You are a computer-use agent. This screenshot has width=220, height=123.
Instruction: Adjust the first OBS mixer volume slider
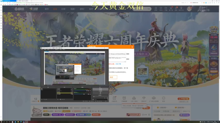pyautogui.click(x=81, y=91)
